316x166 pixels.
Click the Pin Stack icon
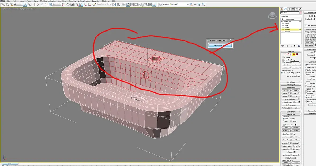[283, 46]
